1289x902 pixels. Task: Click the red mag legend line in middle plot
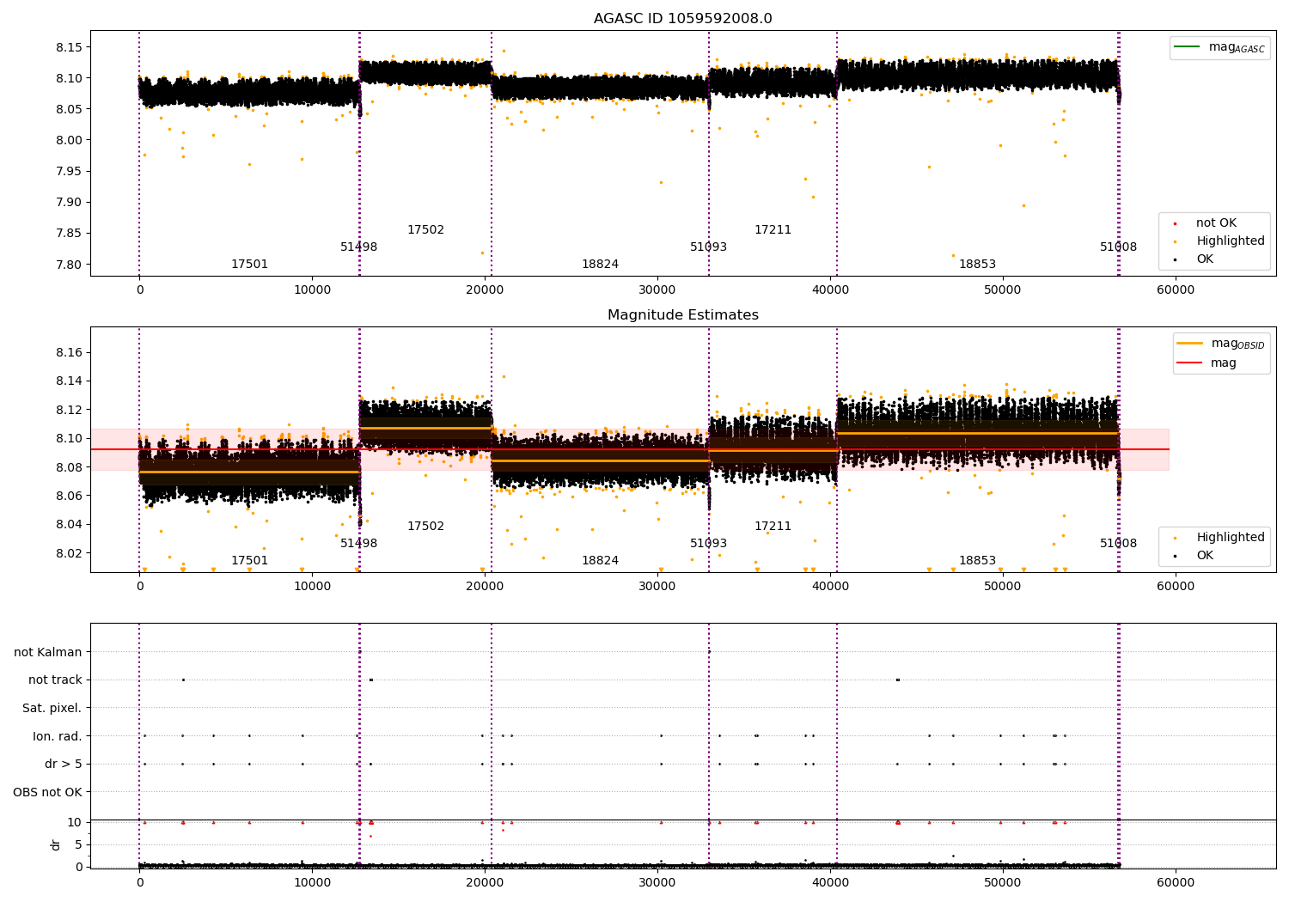pos(1189,363)
